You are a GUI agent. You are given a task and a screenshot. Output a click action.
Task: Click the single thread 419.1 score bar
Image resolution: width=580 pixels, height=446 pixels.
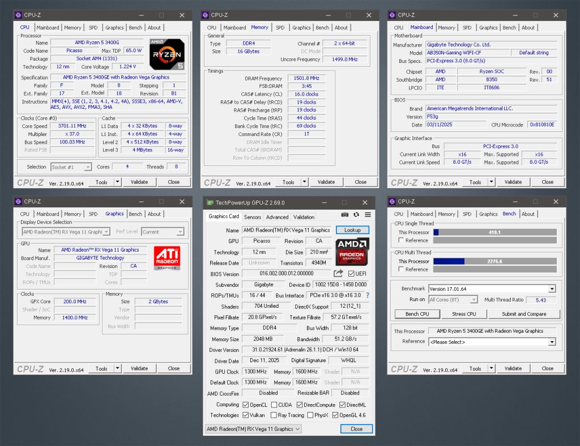[x=495, y=232]
